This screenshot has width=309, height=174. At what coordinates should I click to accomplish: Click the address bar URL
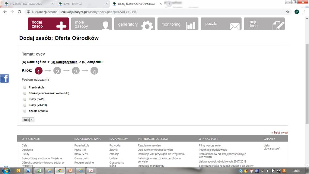pos(99,12)
